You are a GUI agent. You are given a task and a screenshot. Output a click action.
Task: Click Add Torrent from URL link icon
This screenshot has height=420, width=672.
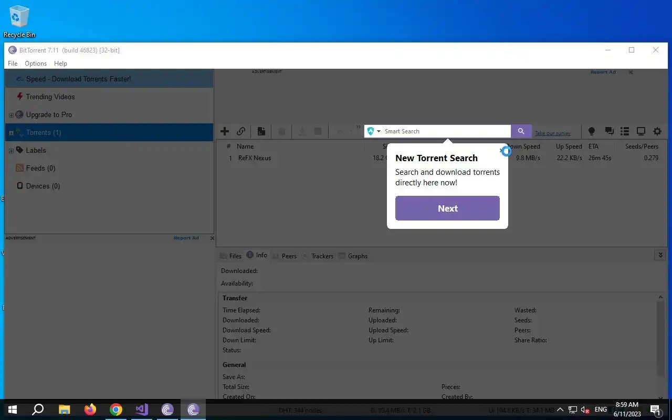click(x=241, y=131)
